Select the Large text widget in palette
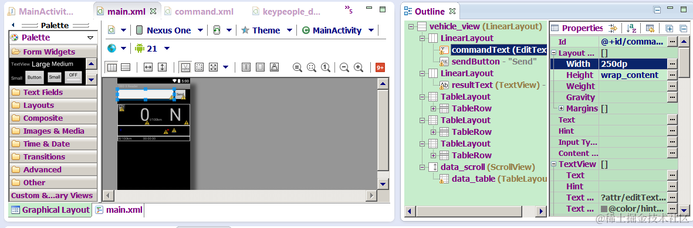Screen dimensions: 693x228 (40, 64)
